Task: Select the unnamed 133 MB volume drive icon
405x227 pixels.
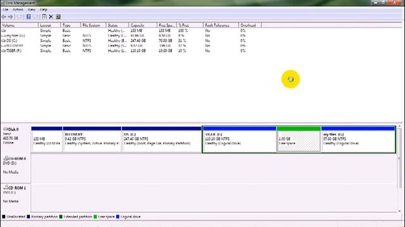Action: click(3, 31)
